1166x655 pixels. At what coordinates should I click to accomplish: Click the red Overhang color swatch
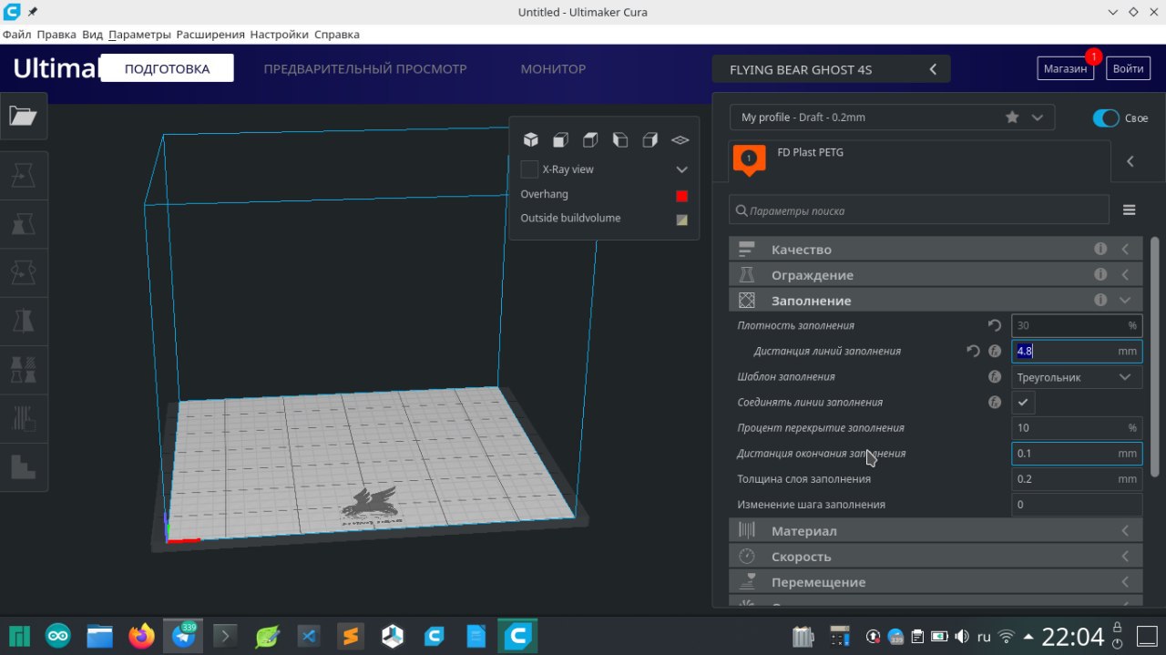pos(681,196)
